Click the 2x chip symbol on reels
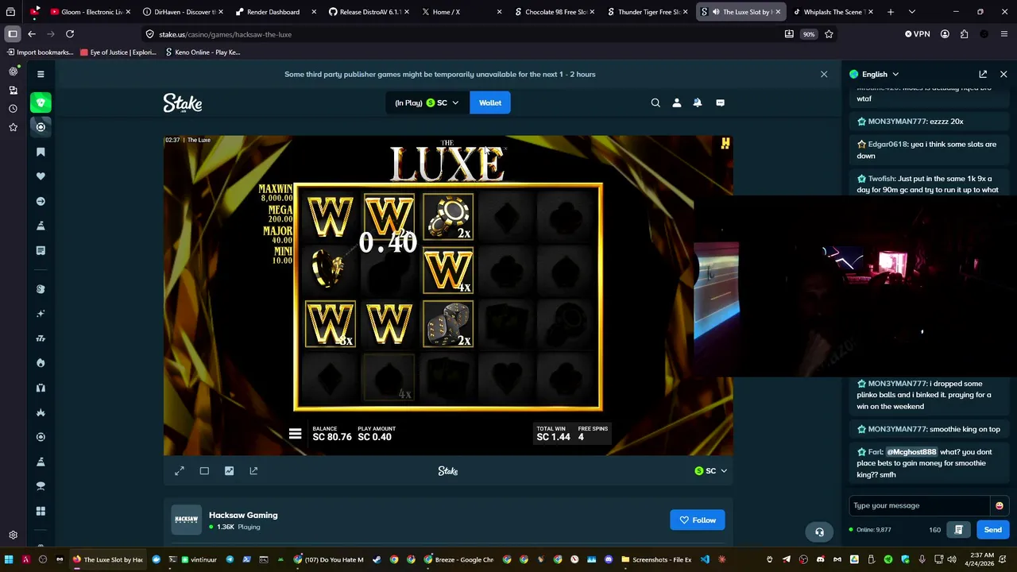Image resolution: width=1017 pixels, height=572 pixels. click(448, 216)
